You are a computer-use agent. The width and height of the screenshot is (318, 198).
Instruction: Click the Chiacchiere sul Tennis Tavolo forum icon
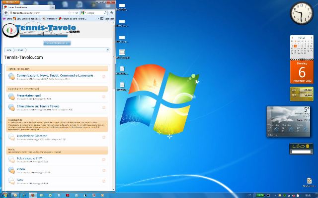tap(11, 107)
